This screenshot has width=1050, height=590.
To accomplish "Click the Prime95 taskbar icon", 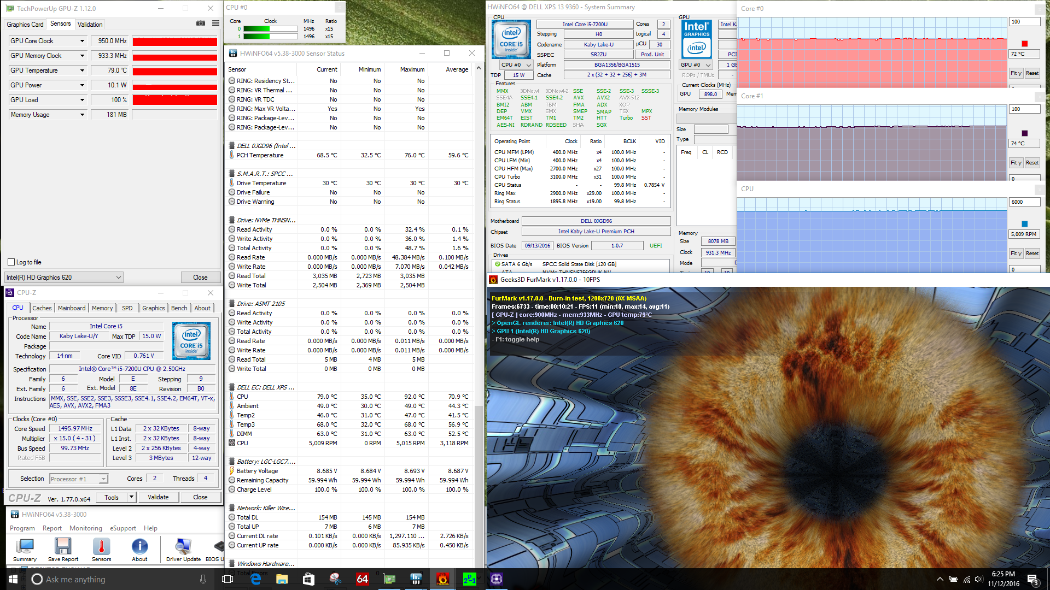I will pos(469,579).
